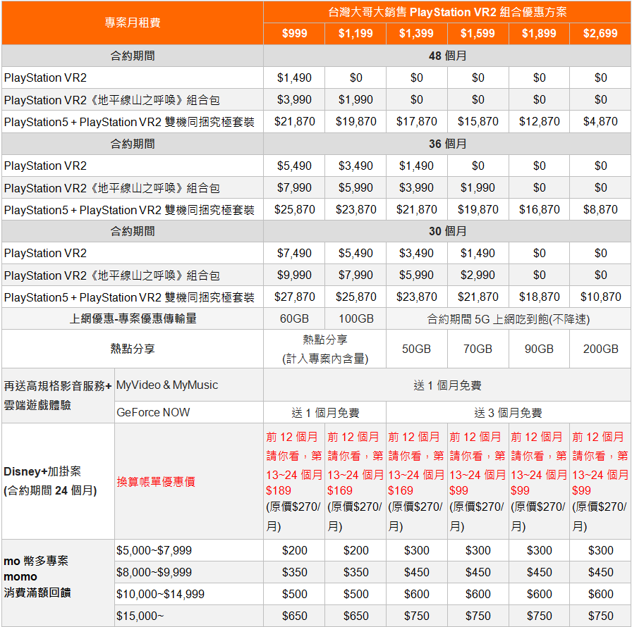Click the Disney+加掛案 label

point(58,481)
